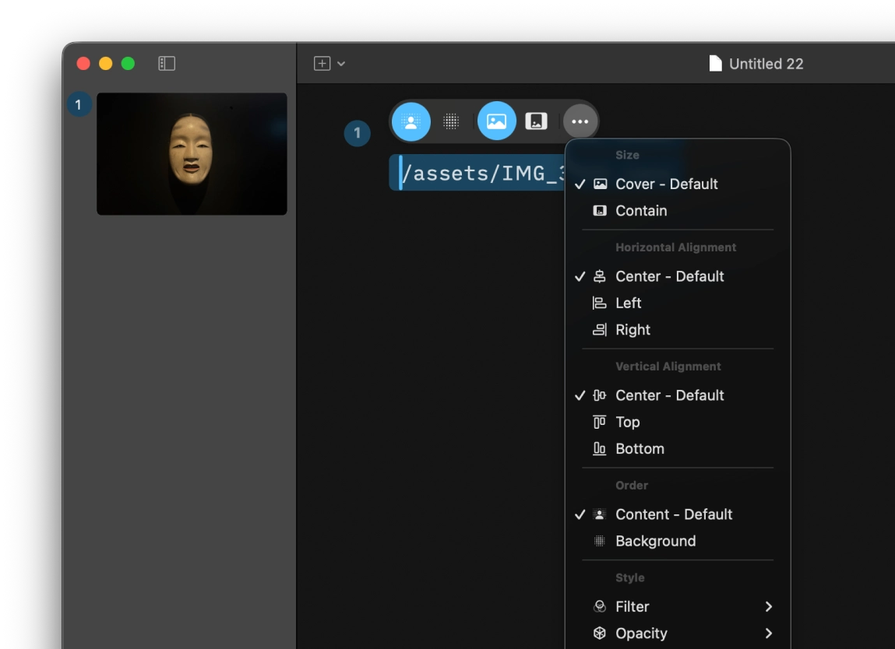Select Right horizontal alignment
Image resolution: width=895 pixels, height=649 pixels.
(634, 329)
